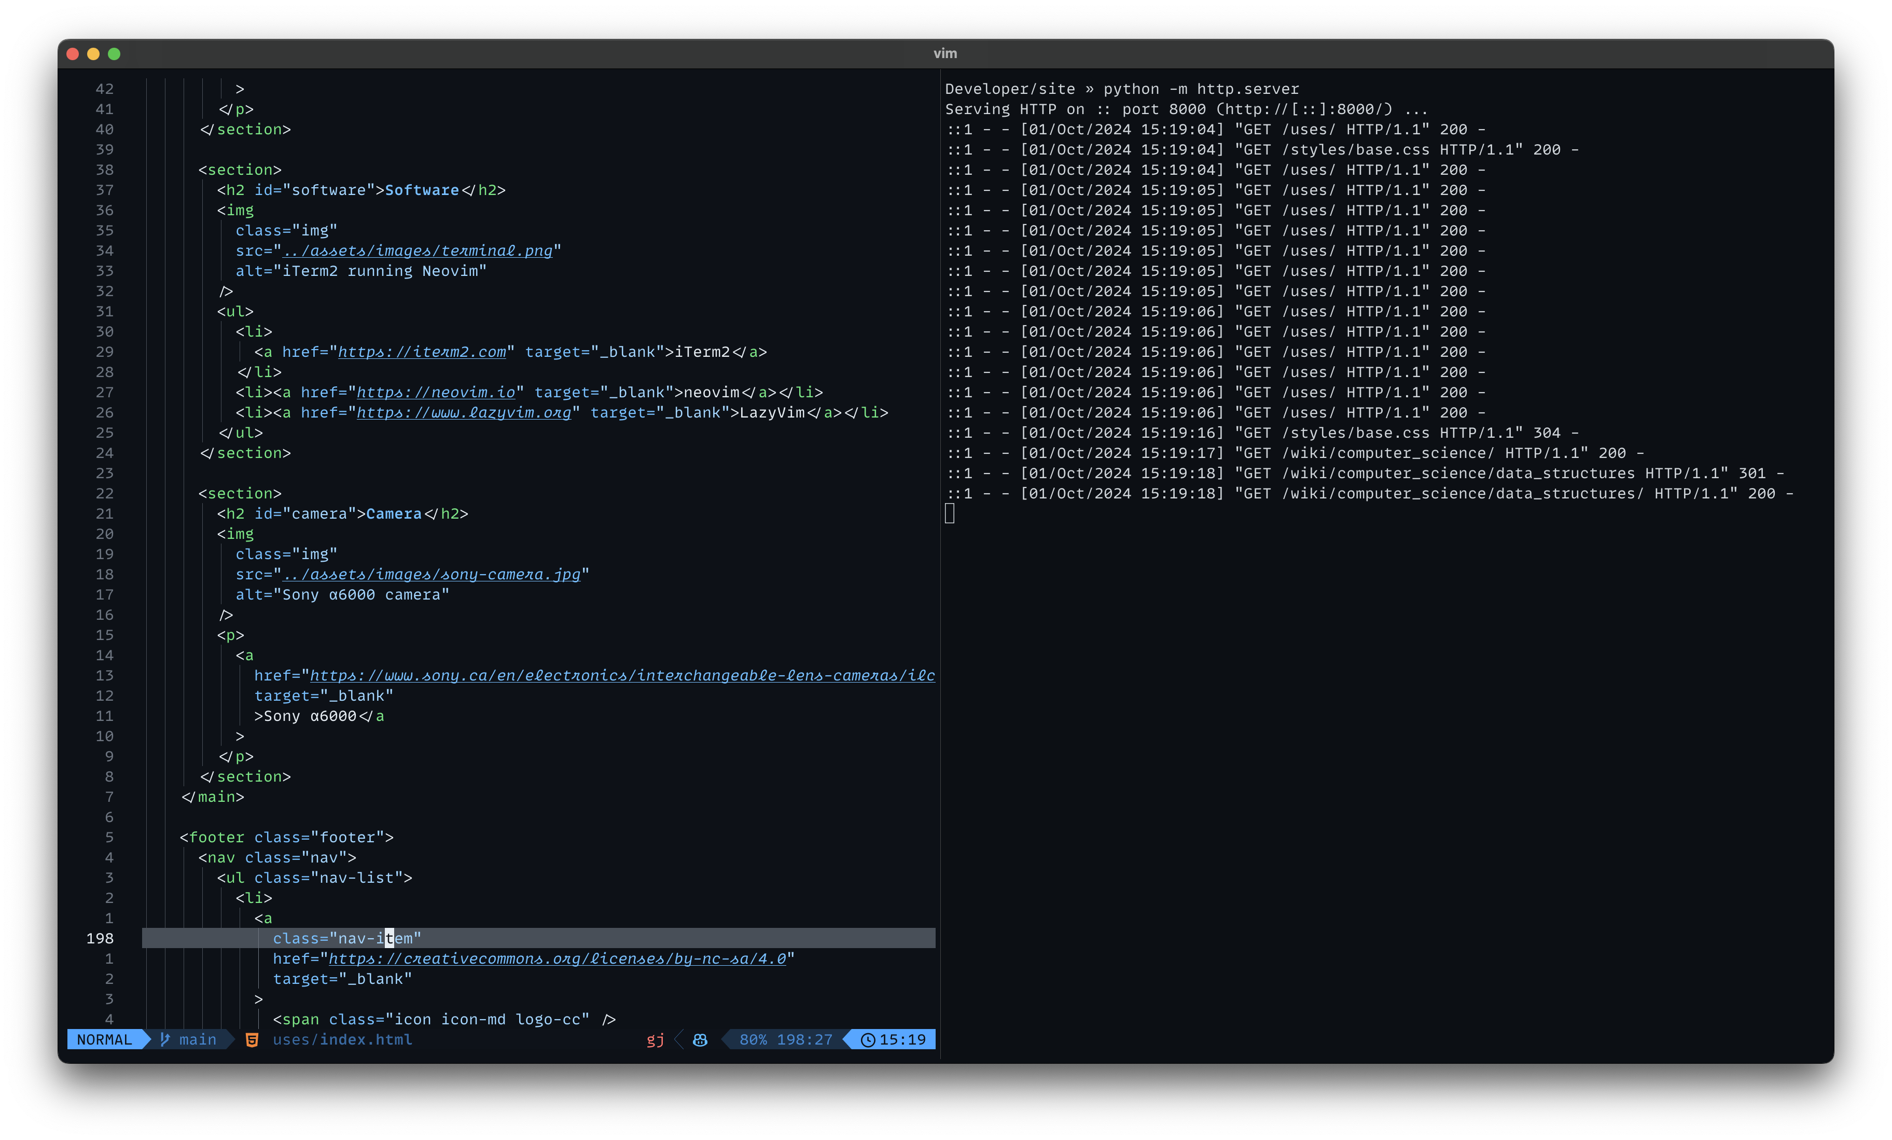1892x1140 pixels.
Task: Click the HTML5 filetype icon in the statusline
Action: (x=252, y=1039)
